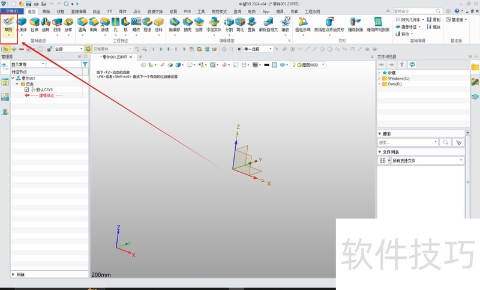Switch to the 曲面 ribbon tab

(46, 11)
